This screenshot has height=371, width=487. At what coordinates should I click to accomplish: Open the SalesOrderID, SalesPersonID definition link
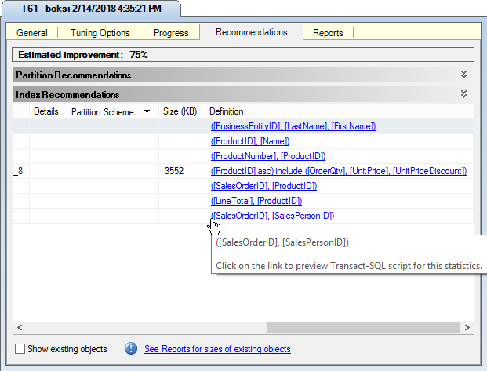click(x=272, y=216)
